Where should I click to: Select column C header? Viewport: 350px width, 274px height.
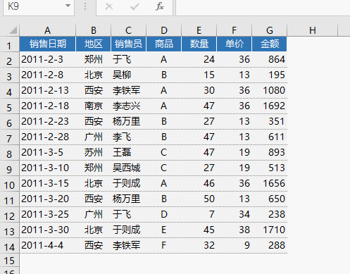coord(128,30)
